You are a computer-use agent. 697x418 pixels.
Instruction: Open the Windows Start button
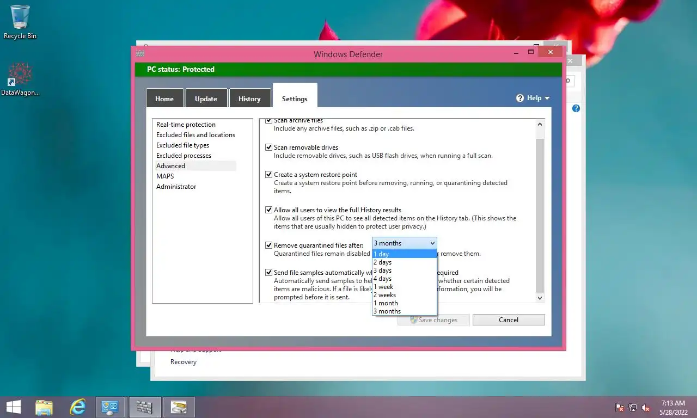(14, 407)
